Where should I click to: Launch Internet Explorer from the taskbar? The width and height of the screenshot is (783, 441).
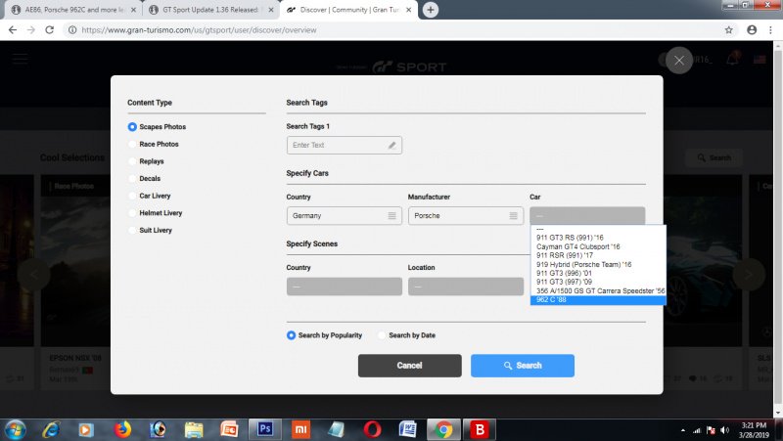click(x=51, y=429)
